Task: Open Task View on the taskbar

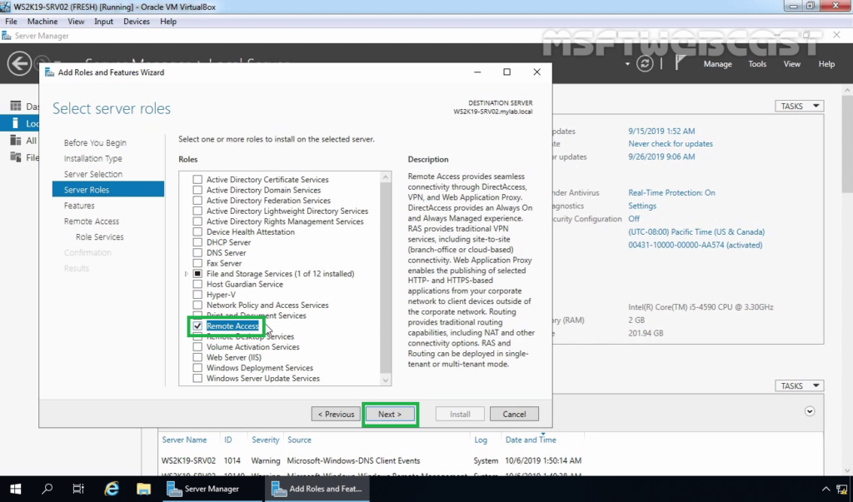Action: [78, 489]
